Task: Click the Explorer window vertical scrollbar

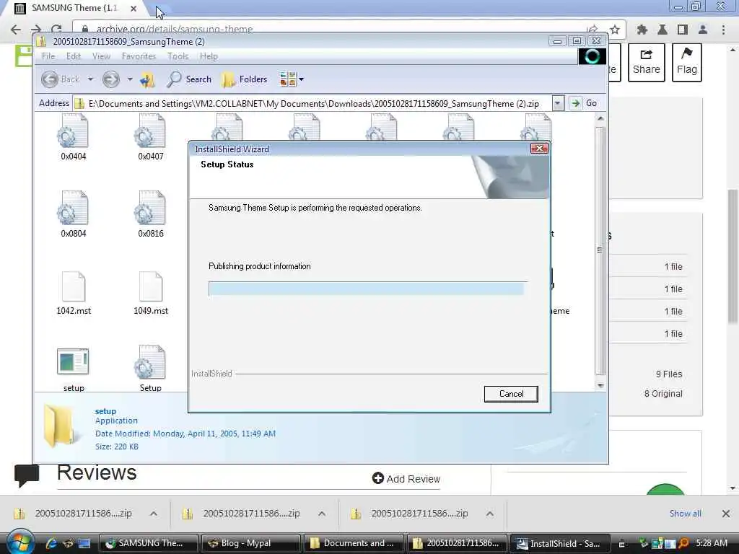Action: [x=600, y=250]
